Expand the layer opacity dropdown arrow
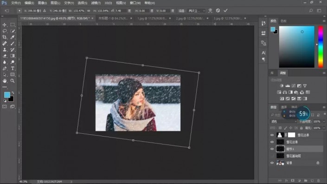This screenshot has width=327, height=184. (x=324, y=122)
